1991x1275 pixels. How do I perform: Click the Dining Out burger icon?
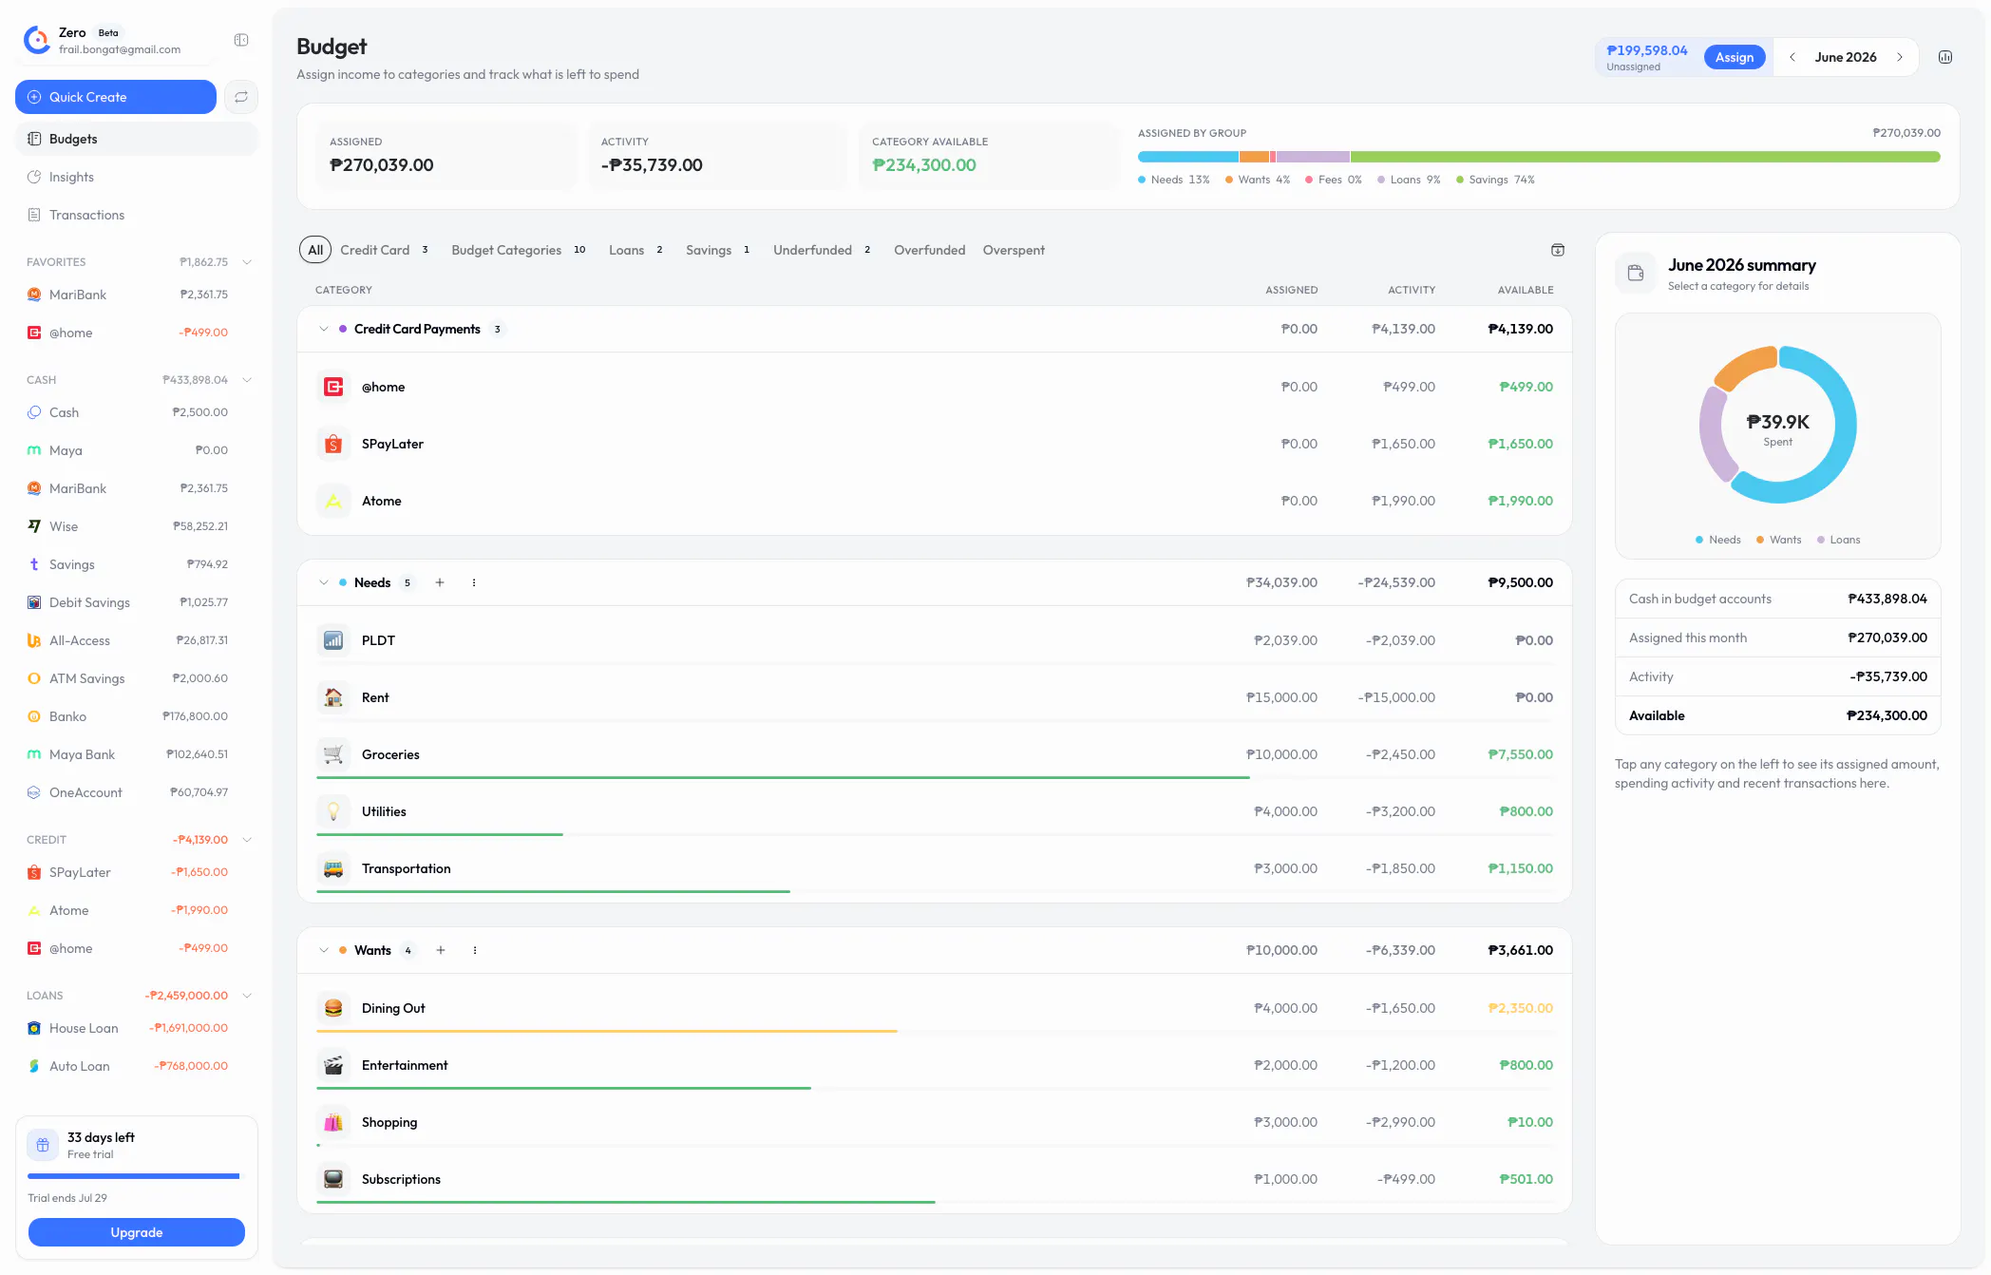point(333,1008)
